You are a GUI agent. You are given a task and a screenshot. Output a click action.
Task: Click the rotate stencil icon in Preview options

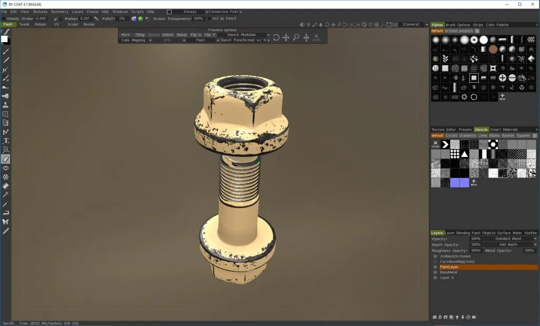click(x=276, y=37)
